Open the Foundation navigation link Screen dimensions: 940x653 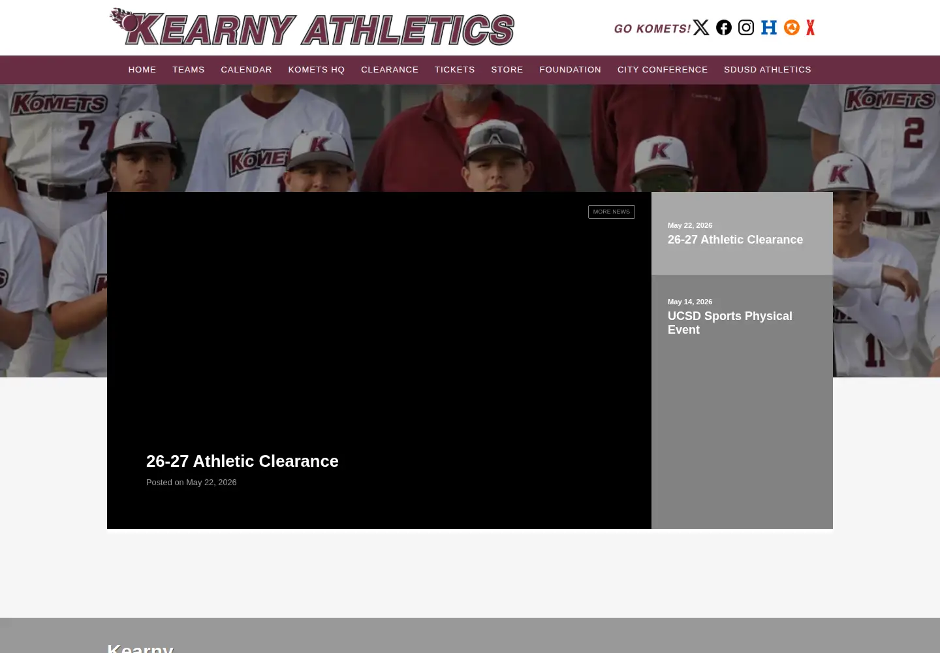571,70
